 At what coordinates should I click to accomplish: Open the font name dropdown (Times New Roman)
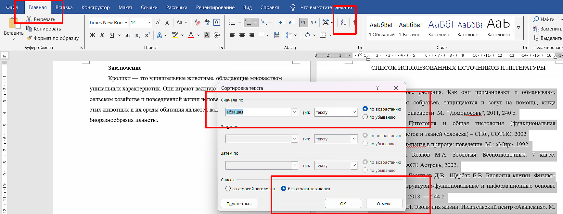point(126,22)
